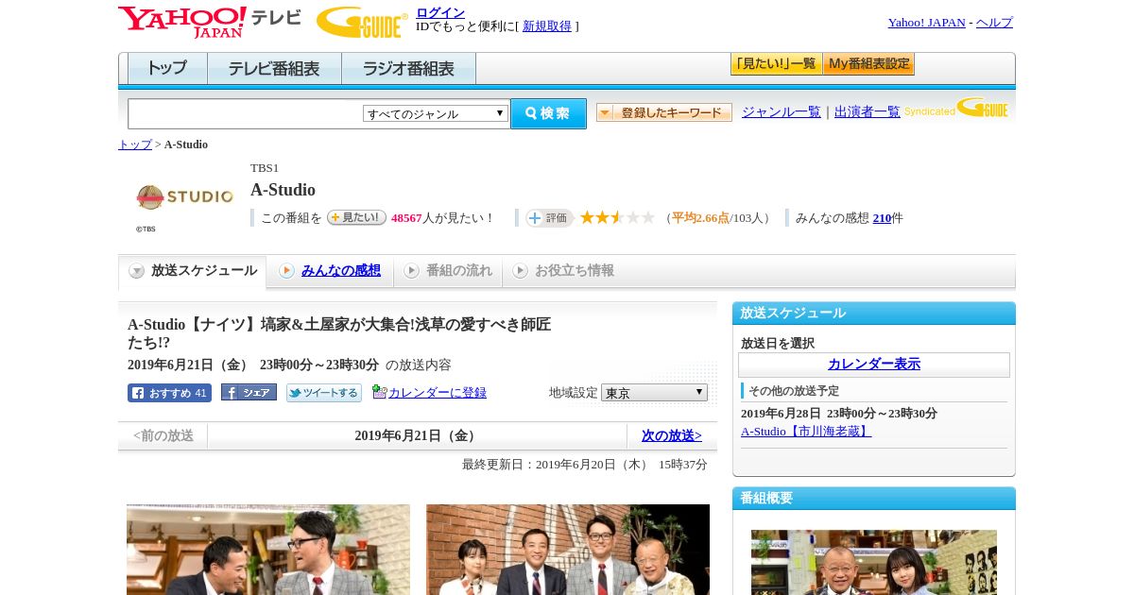Click the 検索 search button
The width and height of the screenshot is (1134, 595).
pyautogui.click(x=549, y=113)
